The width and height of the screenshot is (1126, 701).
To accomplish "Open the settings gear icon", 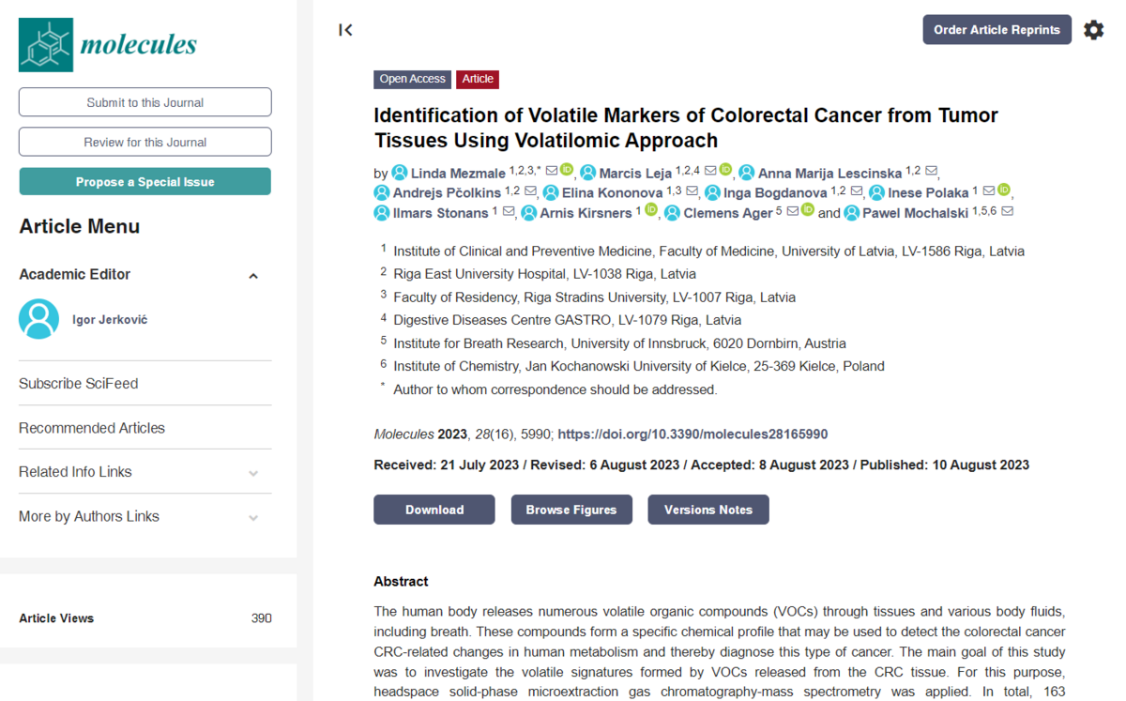I will 1093,30.
